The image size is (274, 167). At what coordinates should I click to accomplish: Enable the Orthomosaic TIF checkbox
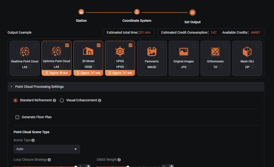226,46
